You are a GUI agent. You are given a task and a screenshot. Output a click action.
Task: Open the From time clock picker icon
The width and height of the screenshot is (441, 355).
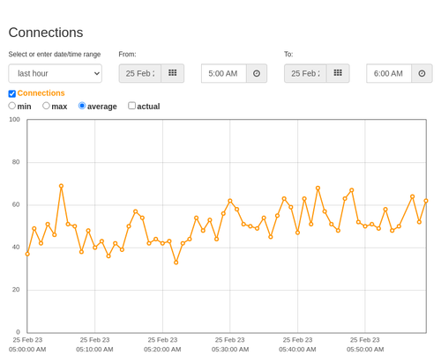(257, 73)
